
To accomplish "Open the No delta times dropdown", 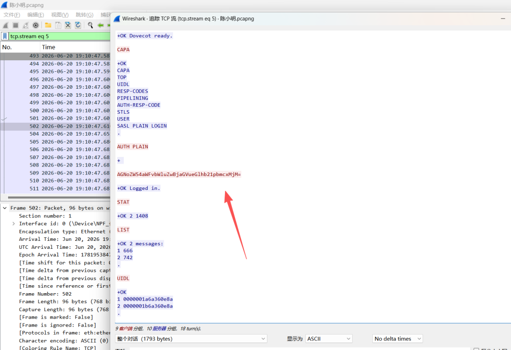I will click(397, 339).
